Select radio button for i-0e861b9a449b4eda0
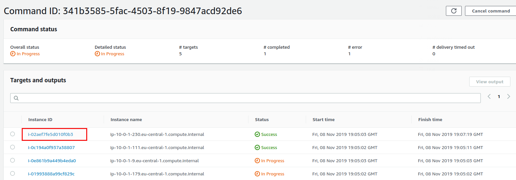Viewport: 516px width, 180px height. point(13,160)
